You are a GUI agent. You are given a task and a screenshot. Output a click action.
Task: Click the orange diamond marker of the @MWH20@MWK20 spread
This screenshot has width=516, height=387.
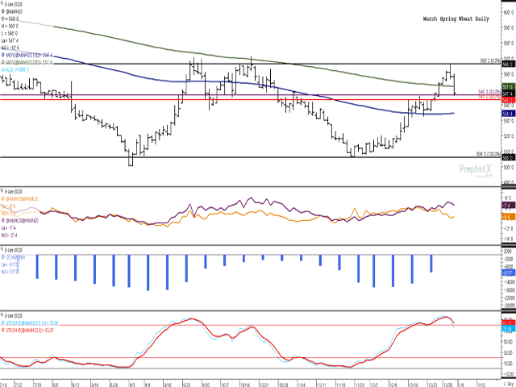(x=3, y=199)
